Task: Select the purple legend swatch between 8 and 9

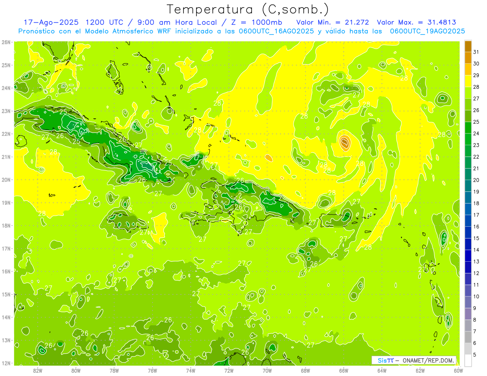Action: pos(468,314)
